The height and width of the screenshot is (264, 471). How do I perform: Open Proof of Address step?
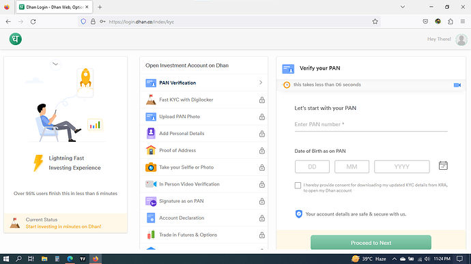204,151
